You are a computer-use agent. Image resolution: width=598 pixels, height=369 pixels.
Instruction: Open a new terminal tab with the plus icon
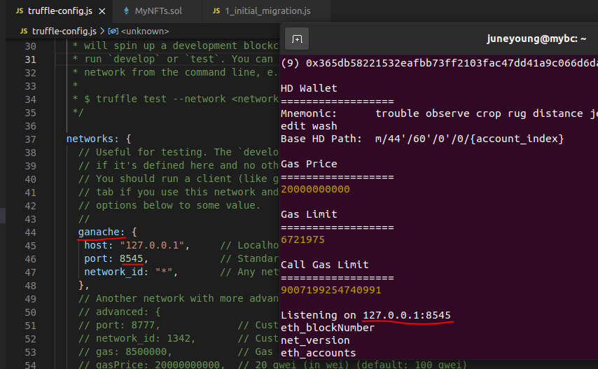coord(297,39)
